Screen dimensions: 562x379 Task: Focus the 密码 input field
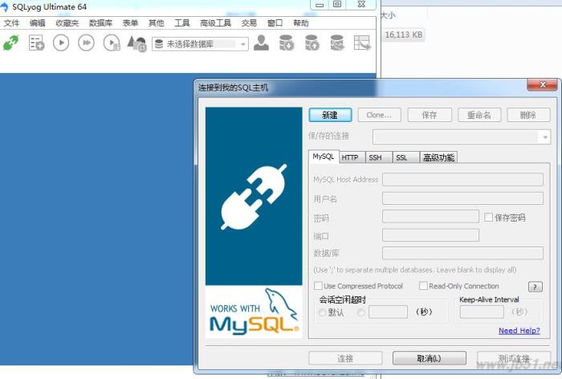pyautogui.click(x=430, y=217)
